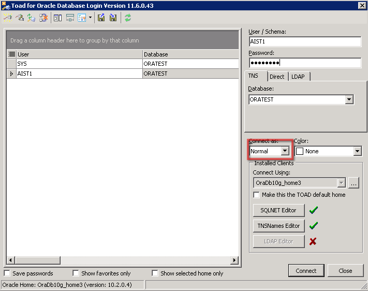The image size is (368, 291).
Task: Click the new connection plug icon
Action: point(8,18)
